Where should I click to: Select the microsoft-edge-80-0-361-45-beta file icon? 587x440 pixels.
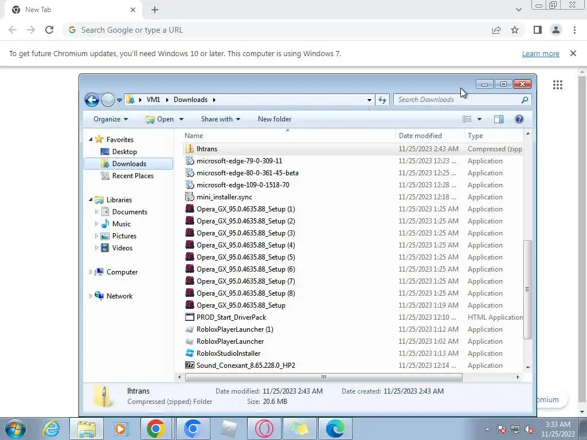click(190, 173)
